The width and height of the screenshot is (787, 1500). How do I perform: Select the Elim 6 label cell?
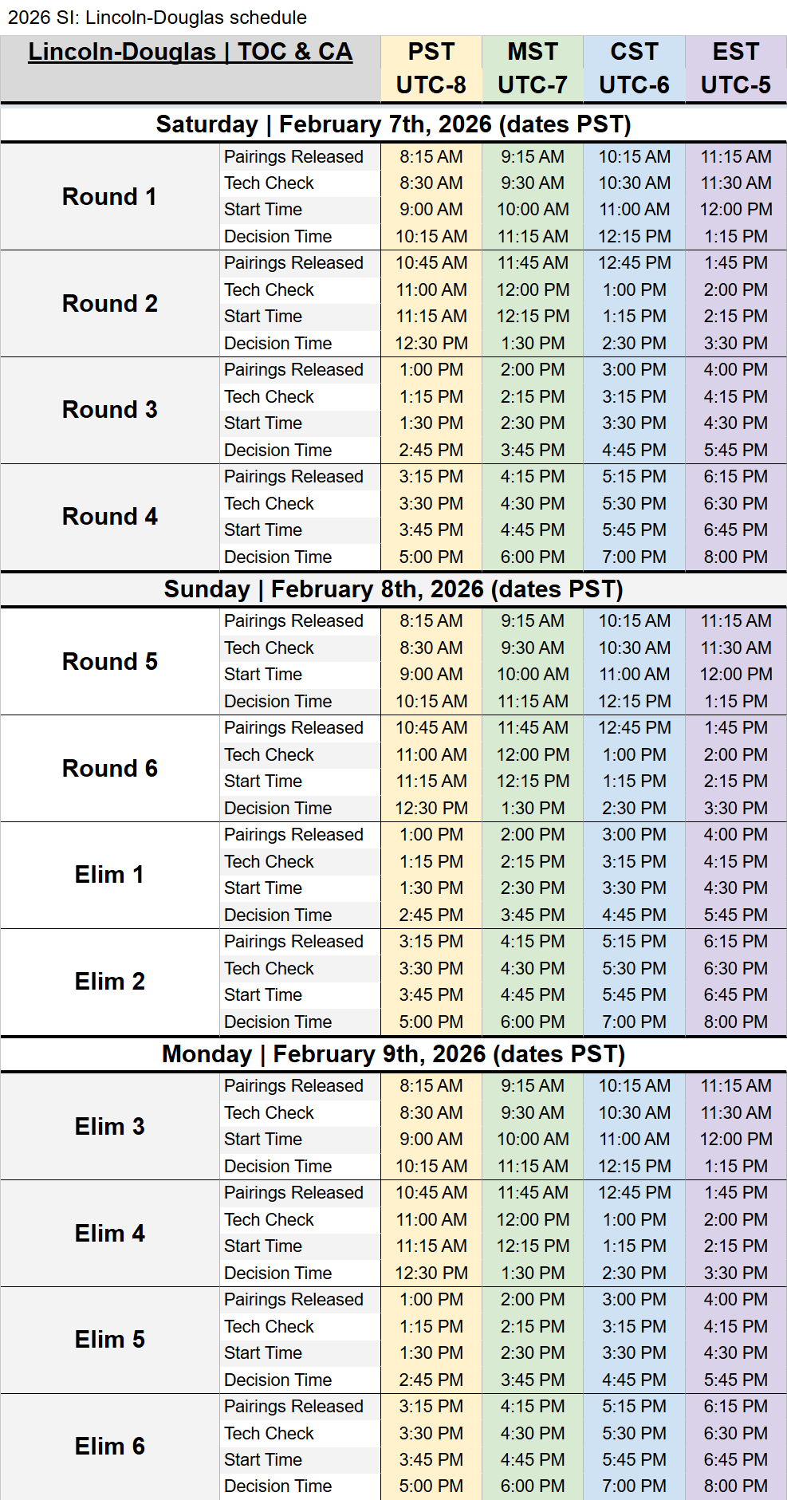(110, 1447)
